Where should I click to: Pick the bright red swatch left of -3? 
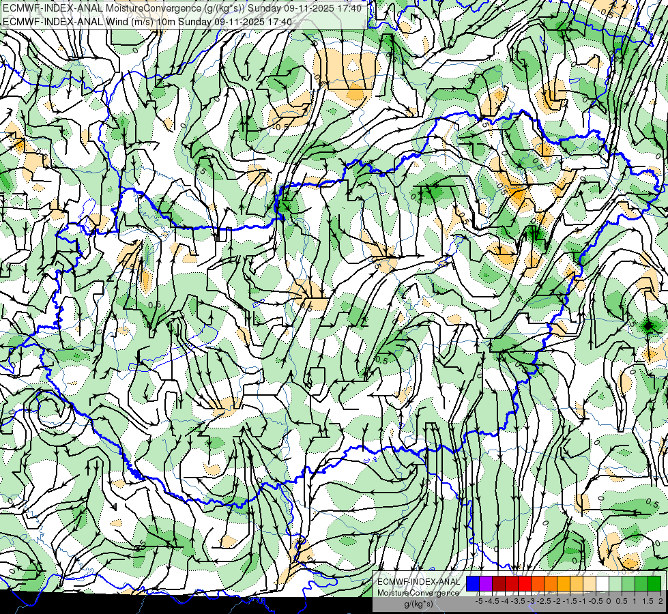pos(525,583)
